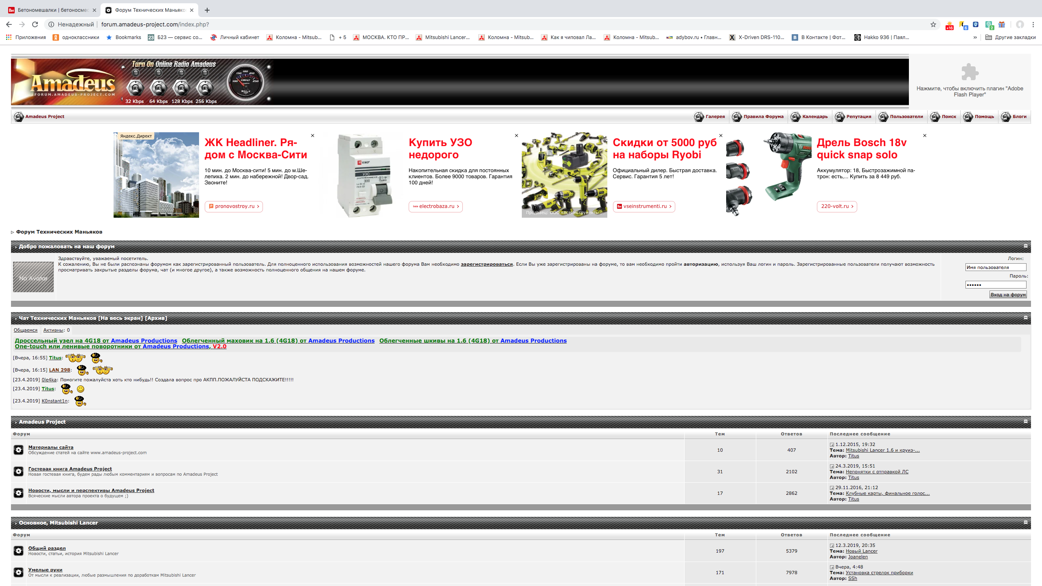Click the Amadeus forum logo banner
Image resolution: width=1042 pixels, height=586 pixels.
pyautogui.click(x=67, y=82)
